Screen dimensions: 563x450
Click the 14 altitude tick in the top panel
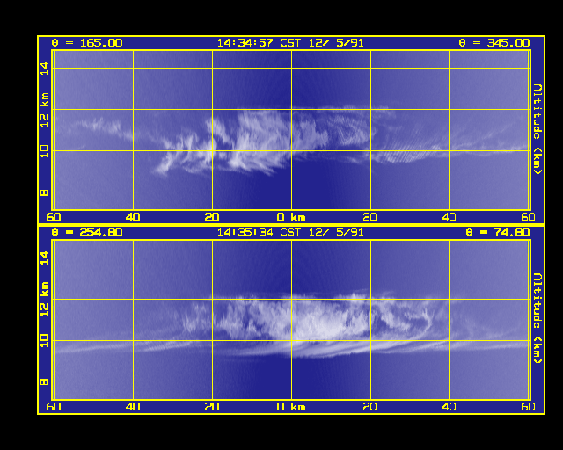(x=44, y=69)
